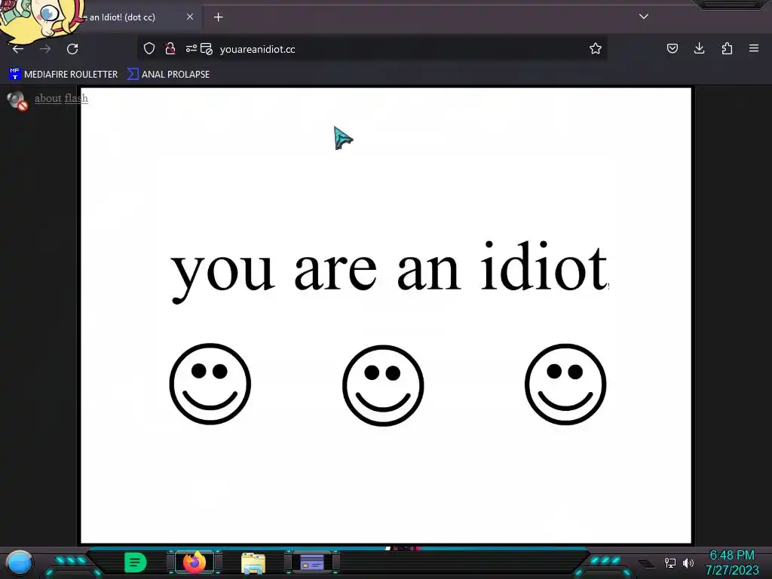Click the 'about flash' link
Image resolution: width=772 pixels, height=579 pixels.
61,98
